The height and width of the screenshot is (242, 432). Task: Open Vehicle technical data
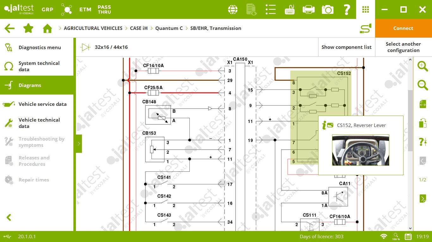[37, 123]
